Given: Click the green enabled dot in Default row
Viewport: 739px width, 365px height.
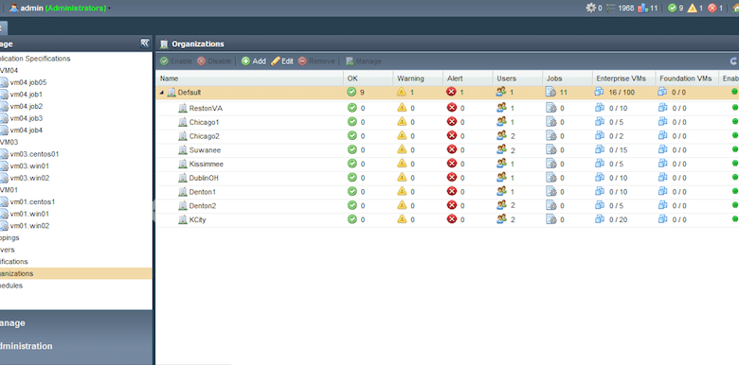Looking at the screenshot, I should pyautogui.click(x=734, y=92).
